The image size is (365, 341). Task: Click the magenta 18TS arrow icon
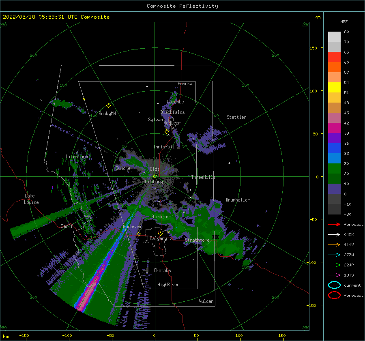pyautogui.click(x=334, y=275)
